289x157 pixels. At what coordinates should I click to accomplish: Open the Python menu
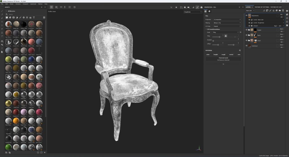pos(40,4)
